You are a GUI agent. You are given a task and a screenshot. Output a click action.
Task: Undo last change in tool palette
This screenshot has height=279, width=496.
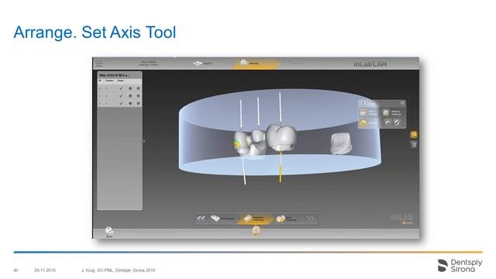(387, 122)
